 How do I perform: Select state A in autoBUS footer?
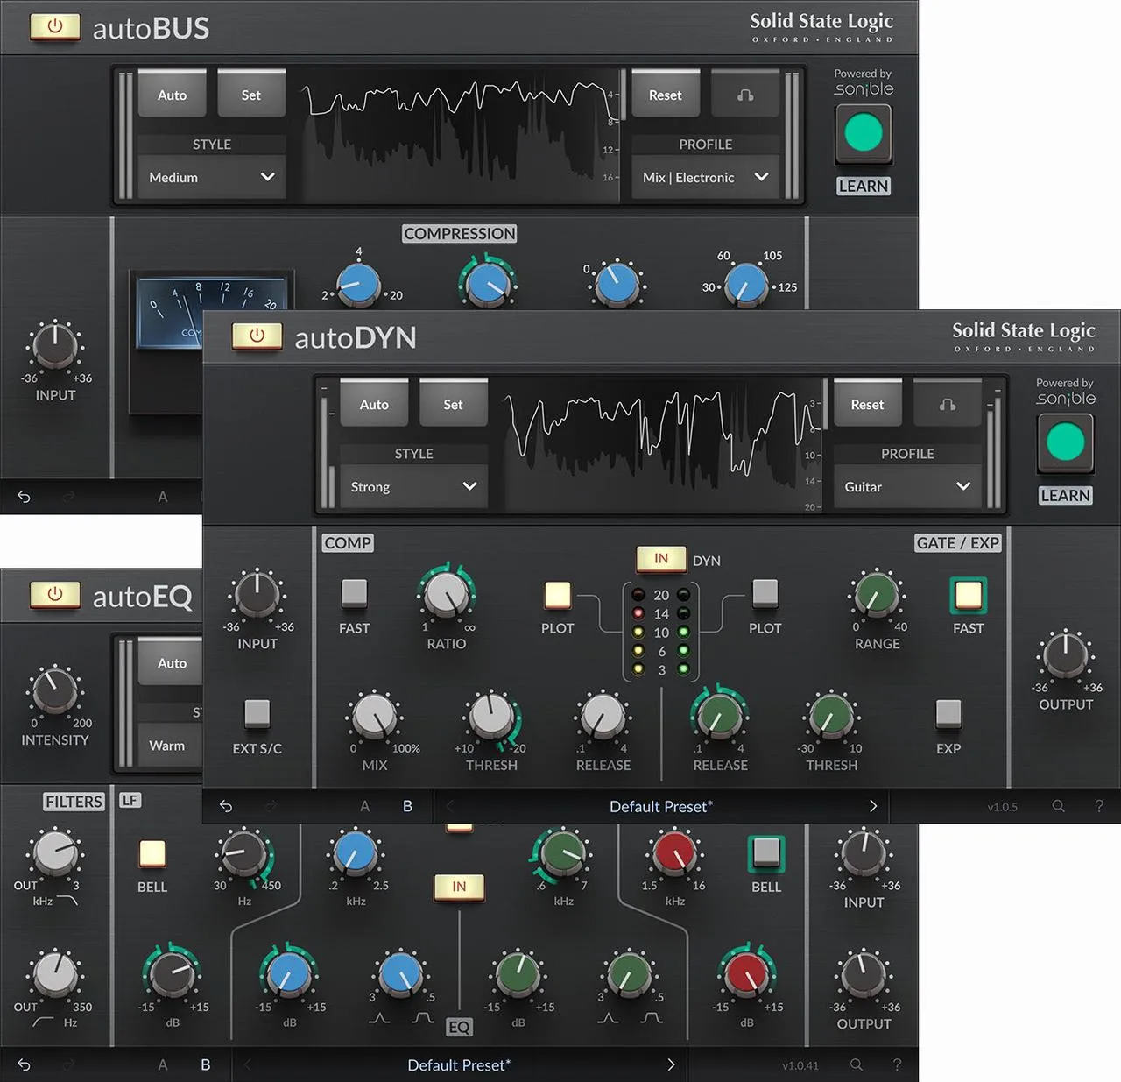coord(162,497)
